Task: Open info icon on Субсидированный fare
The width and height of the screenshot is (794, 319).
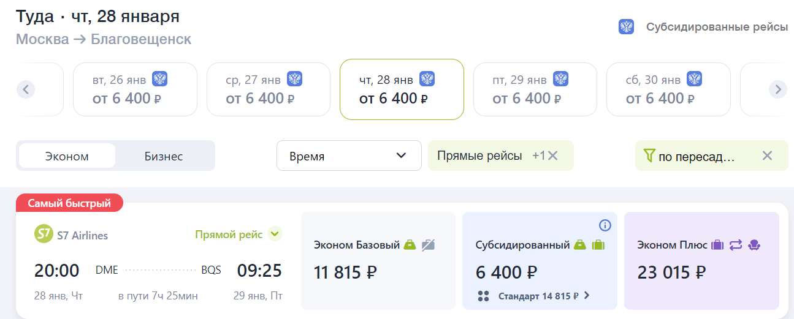Action: click(x=605, y=225)
